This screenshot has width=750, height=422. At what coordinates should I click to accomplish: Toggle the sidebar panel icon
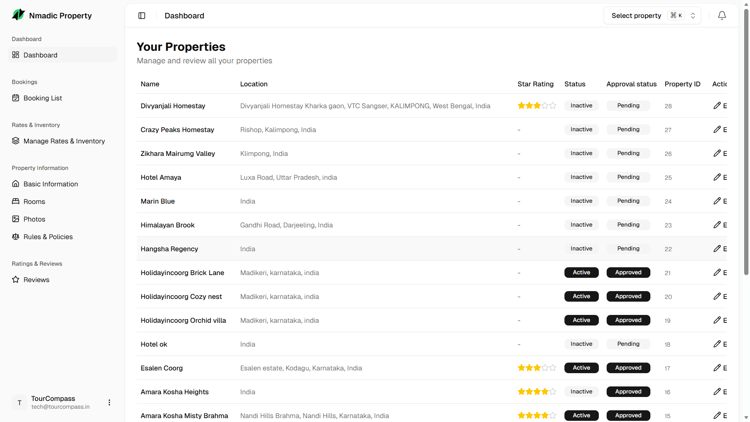142,16
